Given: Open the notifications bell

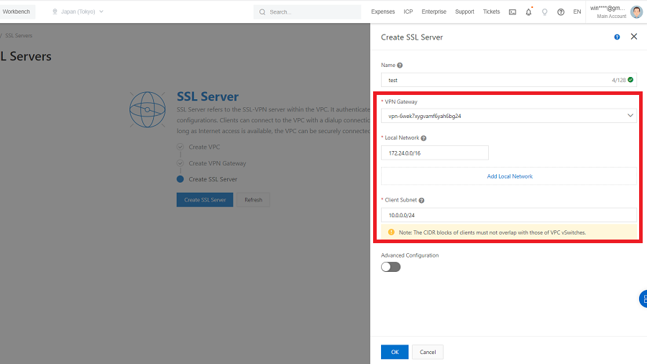Looking at the screenshot, I should [x=528, y=12].
